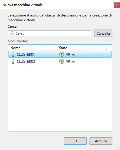Click the resize grip in the dialog corner

coord(118,148)
